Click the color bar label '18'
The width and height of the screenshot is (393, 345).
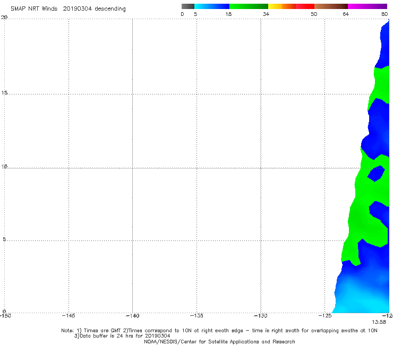(x=228, y=14)
